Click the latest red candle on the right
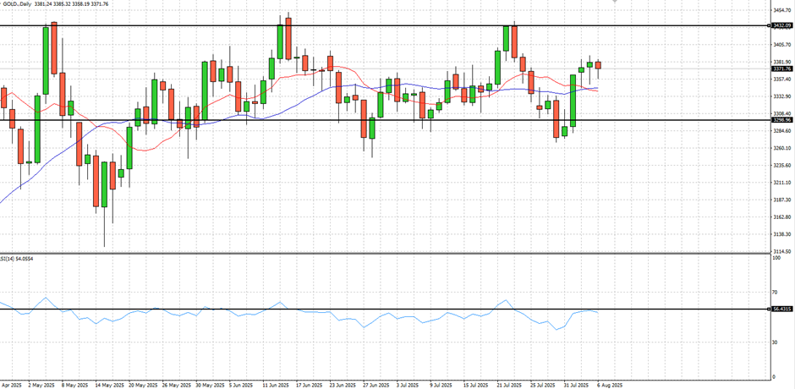The image size is (795, 389). click(598, 65)
